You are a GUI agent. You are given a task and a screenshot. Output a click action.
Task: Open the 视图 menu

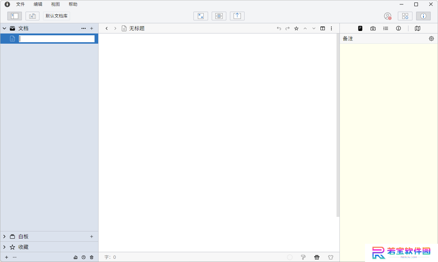55,4
